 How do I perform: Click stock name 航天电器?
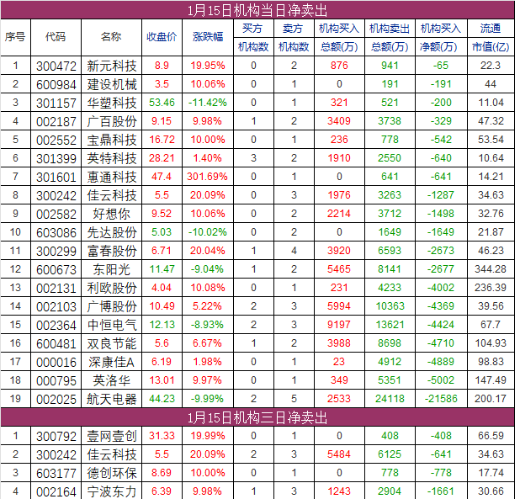click(112, 400)
